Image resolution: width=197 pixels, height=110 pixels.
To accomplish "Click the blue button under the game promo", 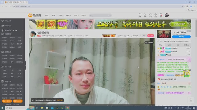I will pyautogui.click(x=181, y=37).
